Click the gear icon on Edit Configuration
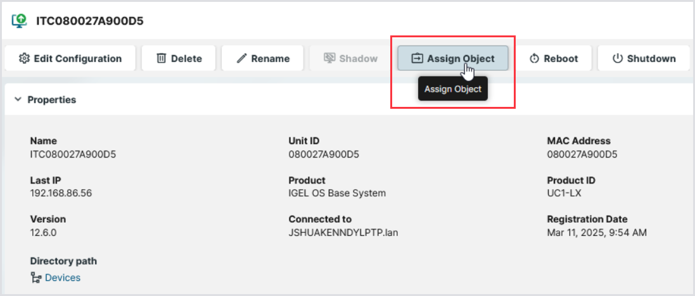695x296 pixels. pos(25,58)
